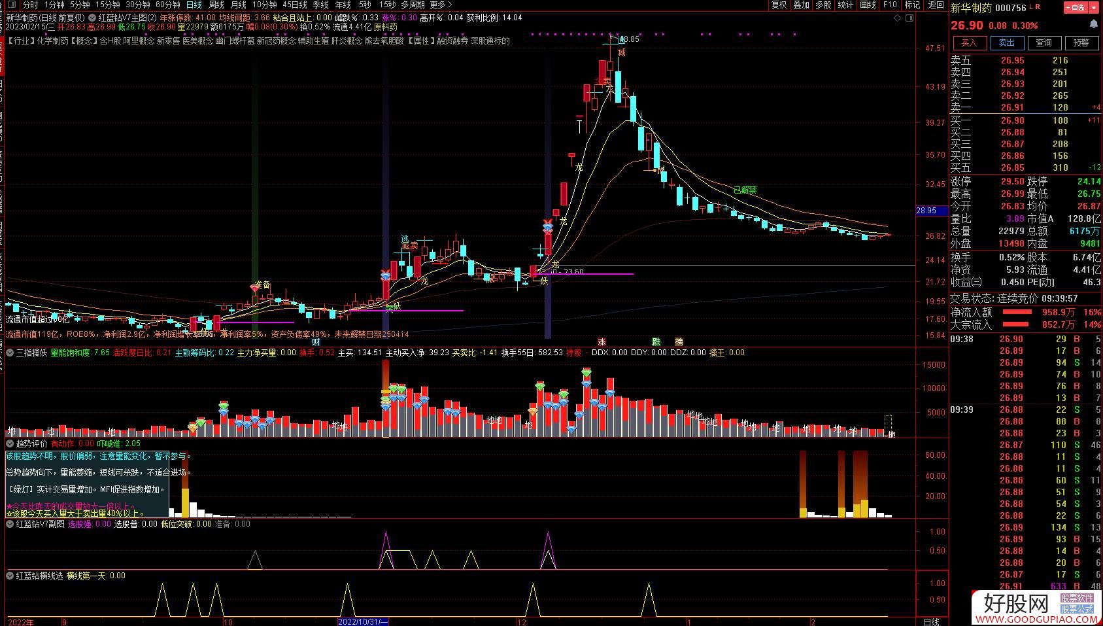
Task: Expand the 红蓝钻横线选 indicator menu
Action: click(10, 576)
